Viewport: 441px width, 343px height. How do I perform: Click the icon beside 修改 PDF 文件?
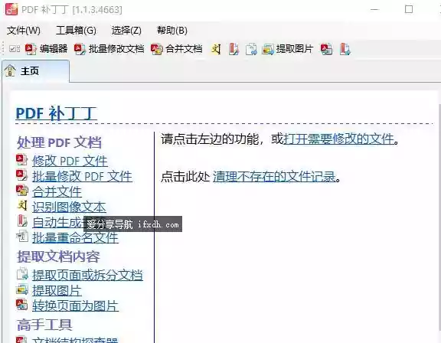(x=21, y=160)
